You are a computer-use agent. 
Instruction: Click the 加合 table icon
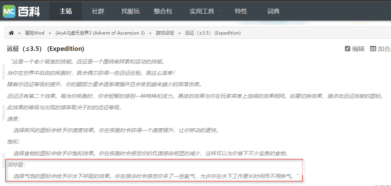(373, 49)
